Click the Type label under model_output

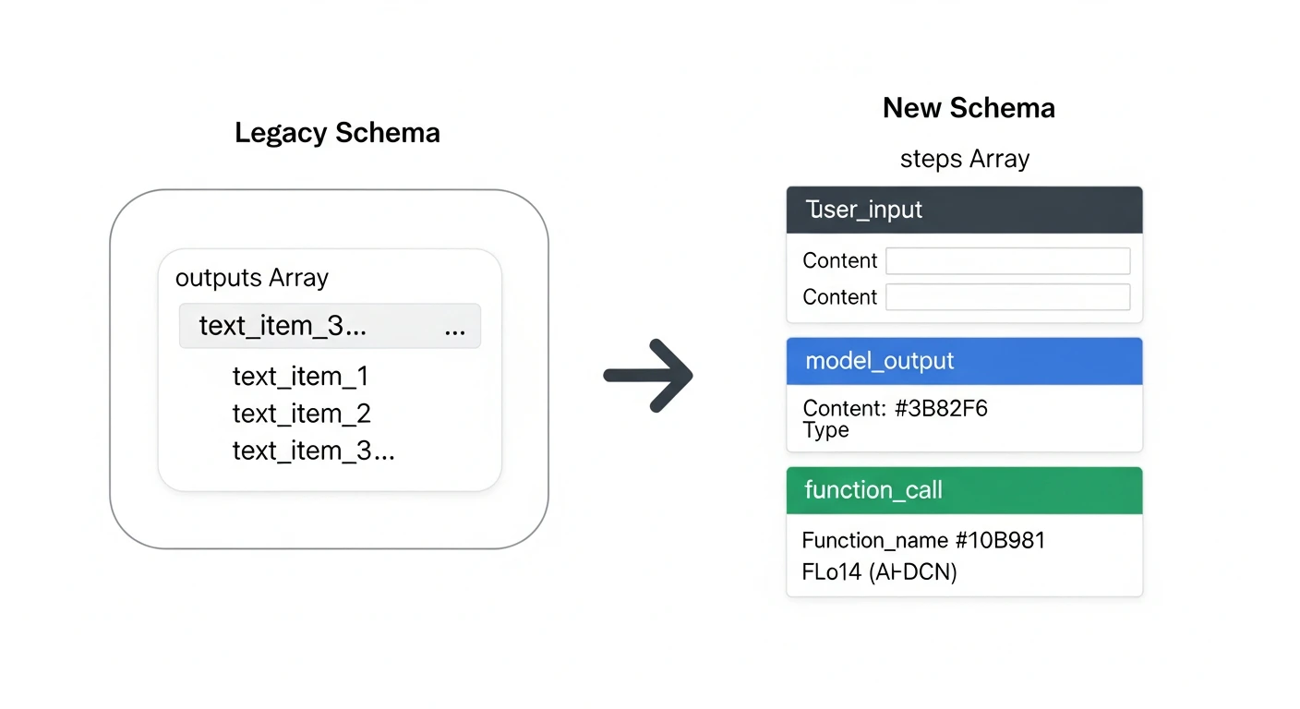(x=825, y=430)
